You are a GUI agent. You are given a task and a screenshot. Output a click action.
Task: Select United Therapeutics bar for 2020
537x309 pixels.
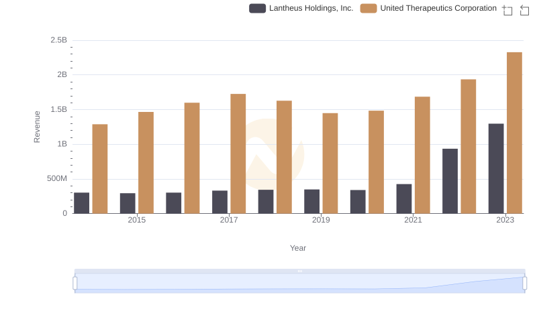pyautogui.click(x=377, y=162)
